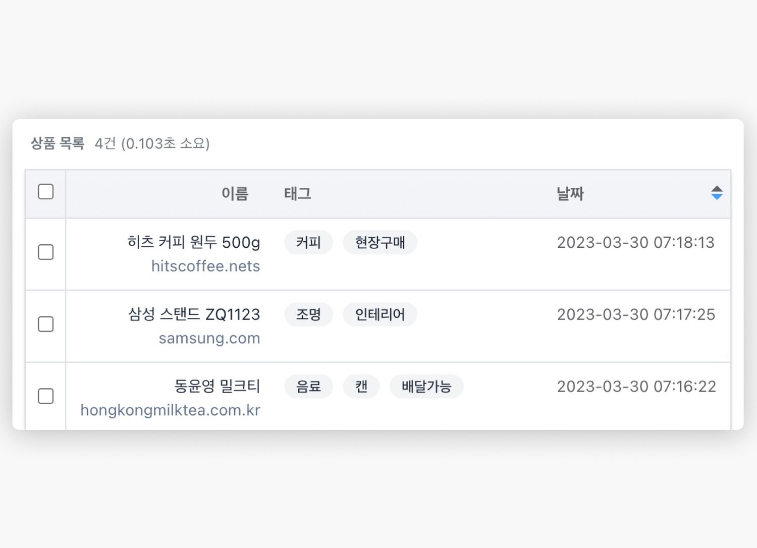Select the 캔 tag chip
Screen dimensions: 757x548
pos(361,387)
